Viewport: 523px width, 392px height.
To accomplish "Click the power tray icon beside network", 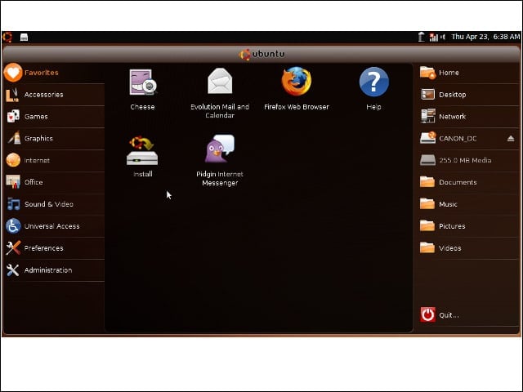I will point(422,37).
